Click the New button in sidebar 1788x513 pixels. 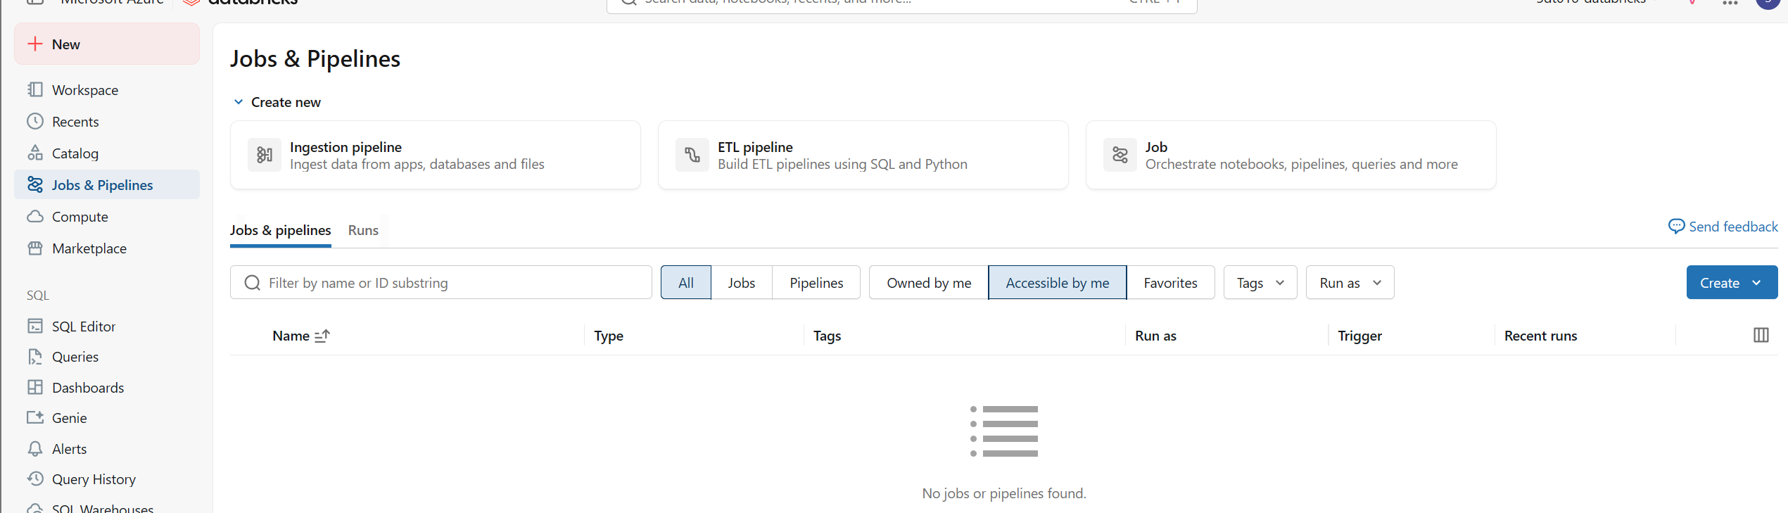107,44
